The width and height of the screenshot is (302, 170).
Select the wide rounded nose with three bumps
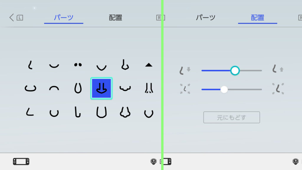[125, 112]
